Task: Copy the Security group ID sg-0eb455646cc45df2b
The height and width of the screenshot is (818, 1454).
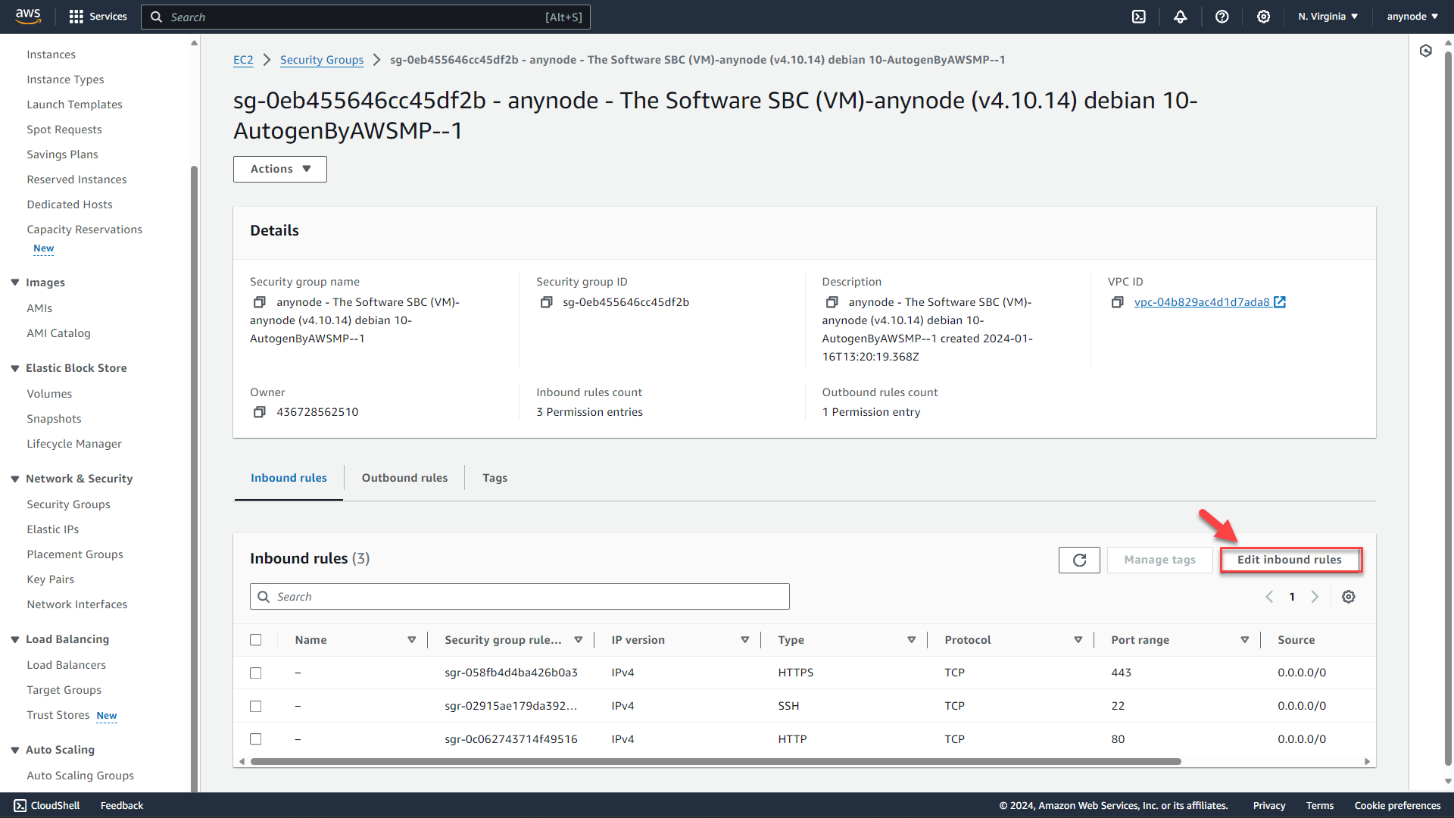Action: point(546,301)
